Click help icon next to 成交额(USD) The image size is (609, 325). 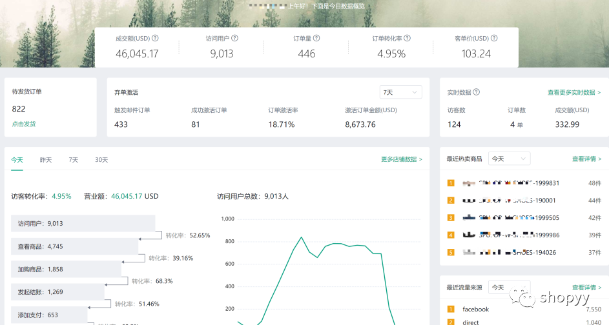pyautogui.click(x=155, y=38)
